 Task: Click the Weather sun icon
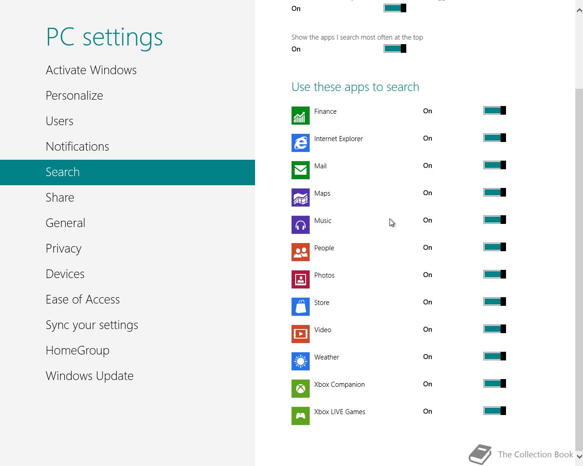tap(301, 361)
